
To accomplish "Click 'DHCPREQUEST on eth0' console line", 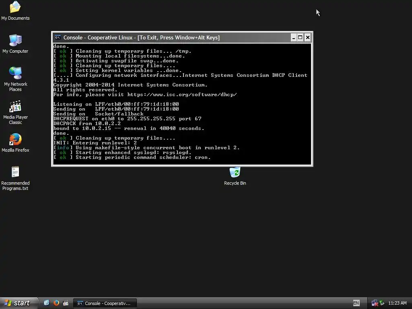I will coord(127,119).
